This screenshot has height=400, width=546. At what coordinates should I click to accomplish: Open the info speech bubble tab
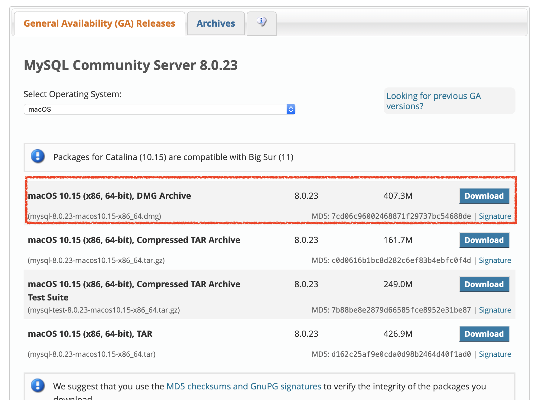pyautogui.click(x=262, y=23)
